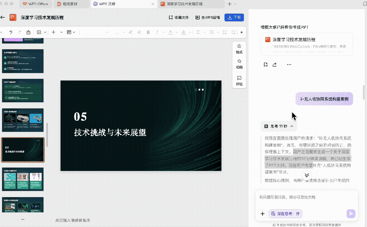Increase font size

[x=130, y=32]
